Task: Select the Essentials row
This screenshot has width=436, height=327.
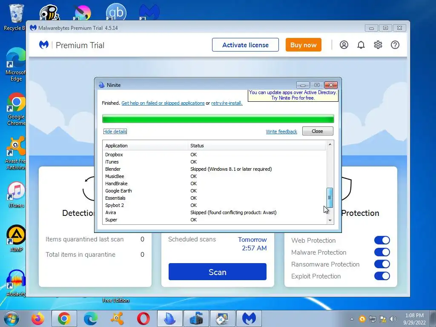Action: point(215,198)
